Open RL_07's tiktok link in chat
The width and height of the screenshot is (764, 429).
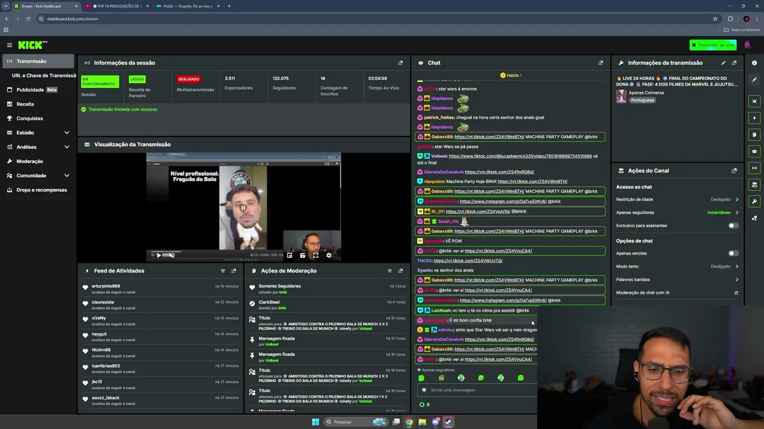(x=478, y=212)
